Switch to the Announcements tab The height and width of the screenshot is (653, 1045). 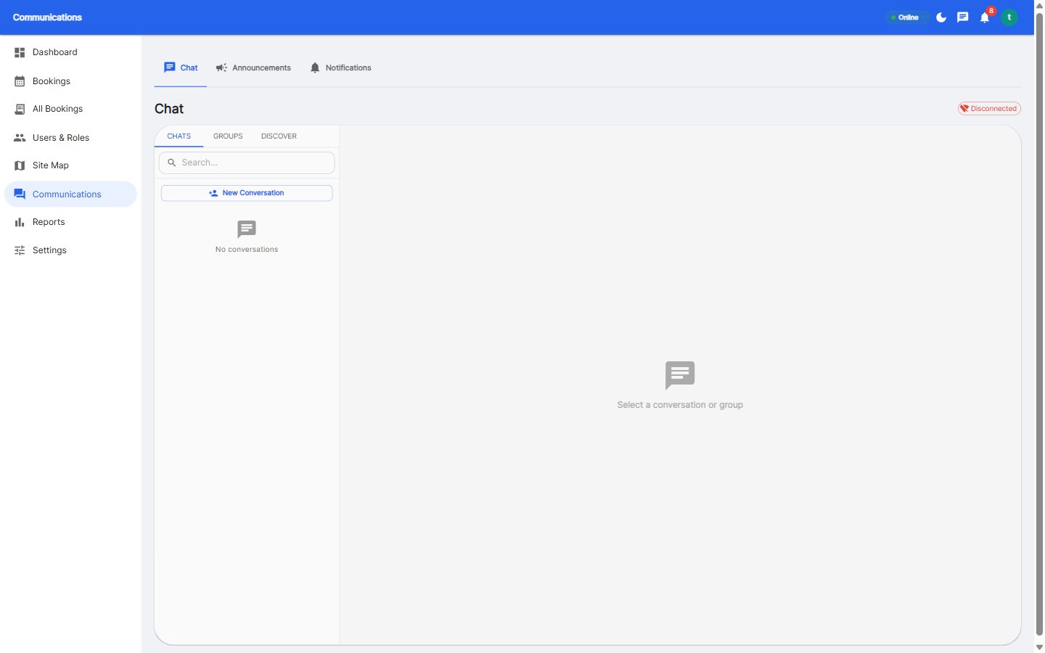253,67
